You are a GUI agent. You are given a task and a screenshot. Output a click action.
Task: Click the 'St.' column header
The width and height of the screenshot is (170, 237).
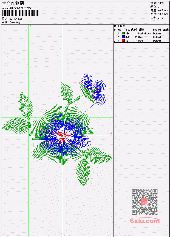(x=128, y=30)
